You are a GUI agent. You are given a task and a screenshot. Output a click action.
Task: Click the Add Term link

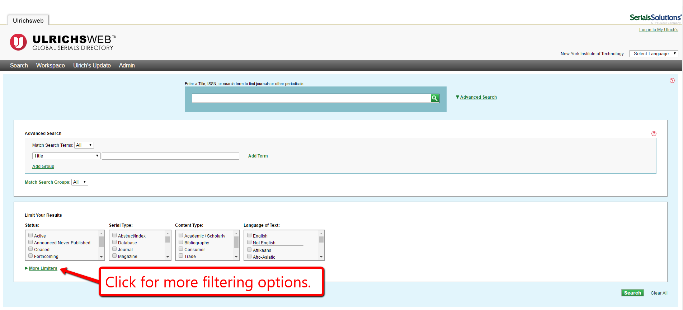[x=258, y=156]
